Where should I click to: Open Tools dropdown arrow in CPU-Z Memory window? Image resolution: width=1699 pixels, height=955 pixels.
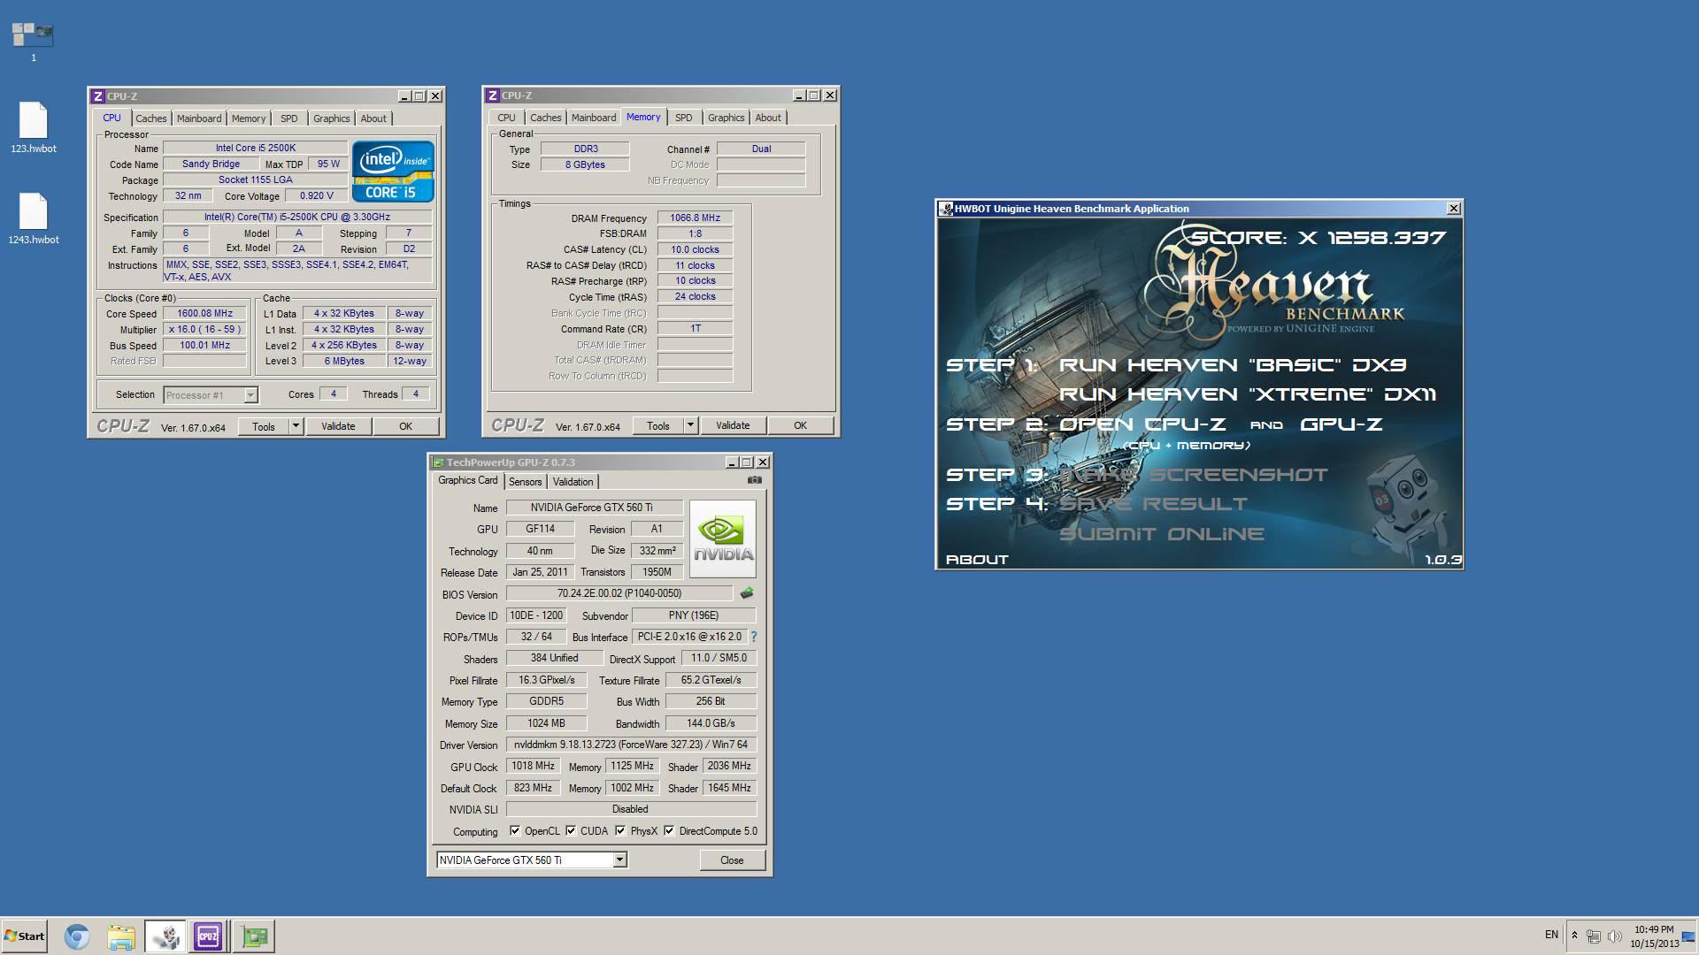(x=690, y=425)
